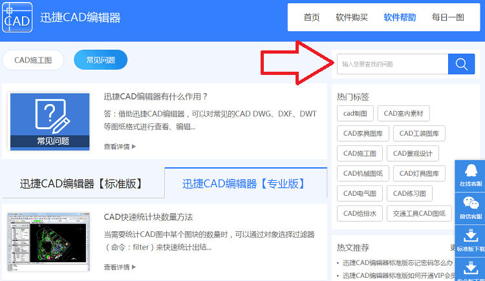Image resolution: width=485 pixels, height=281 pixels.
Task: Select the 常见问题 pill button
Action: pos(100,60)
